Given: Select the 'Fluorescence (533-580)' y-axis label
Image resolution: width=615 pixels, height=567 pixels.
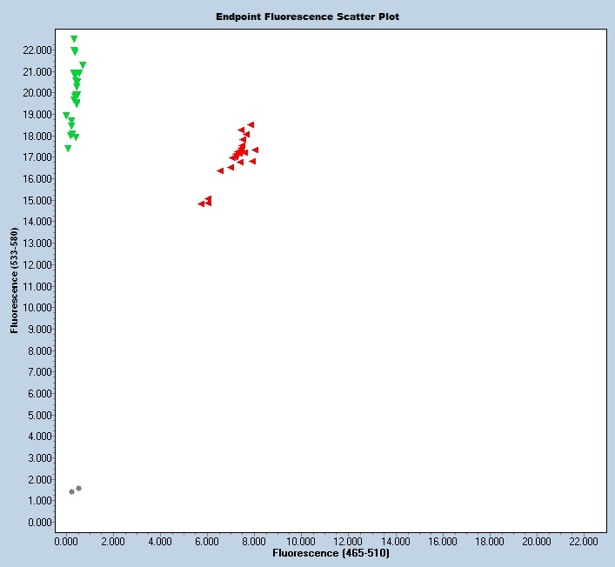Looking at the screenshot, I should point(14,281).
